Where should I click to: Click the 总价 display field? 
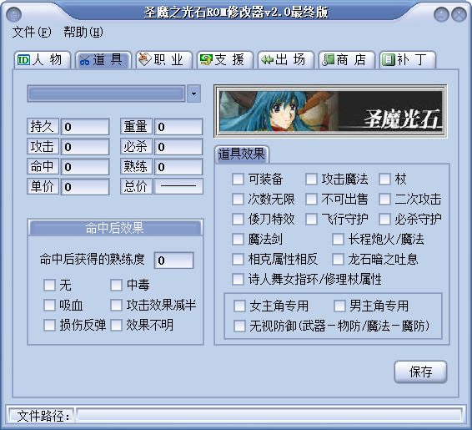(178, 186)
